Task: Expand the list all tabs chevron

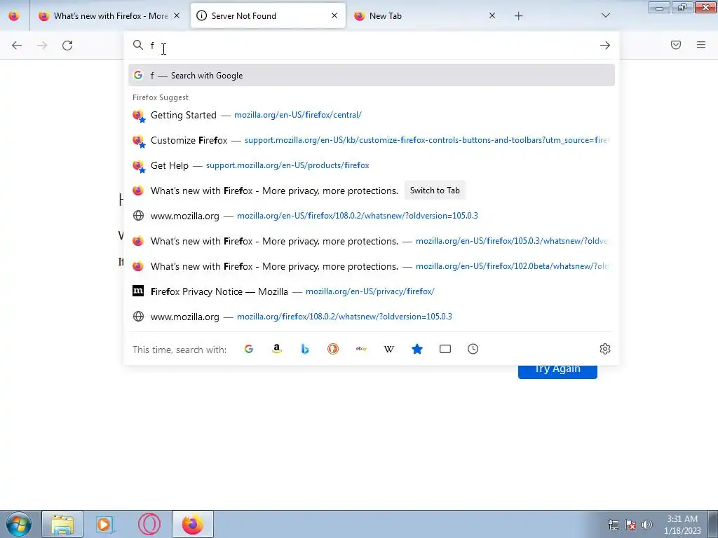Action: [x=606, y=15]
